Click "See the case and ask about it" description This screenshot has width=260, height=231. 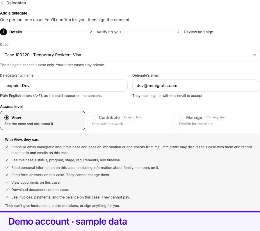coord(29,124)
